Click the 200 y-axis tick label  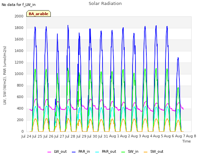pyautogui.click(x=20, y=120)
